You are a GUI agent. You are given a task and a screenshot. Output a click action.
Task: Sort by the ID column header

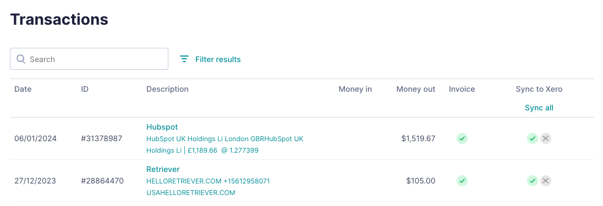(85, 89)
